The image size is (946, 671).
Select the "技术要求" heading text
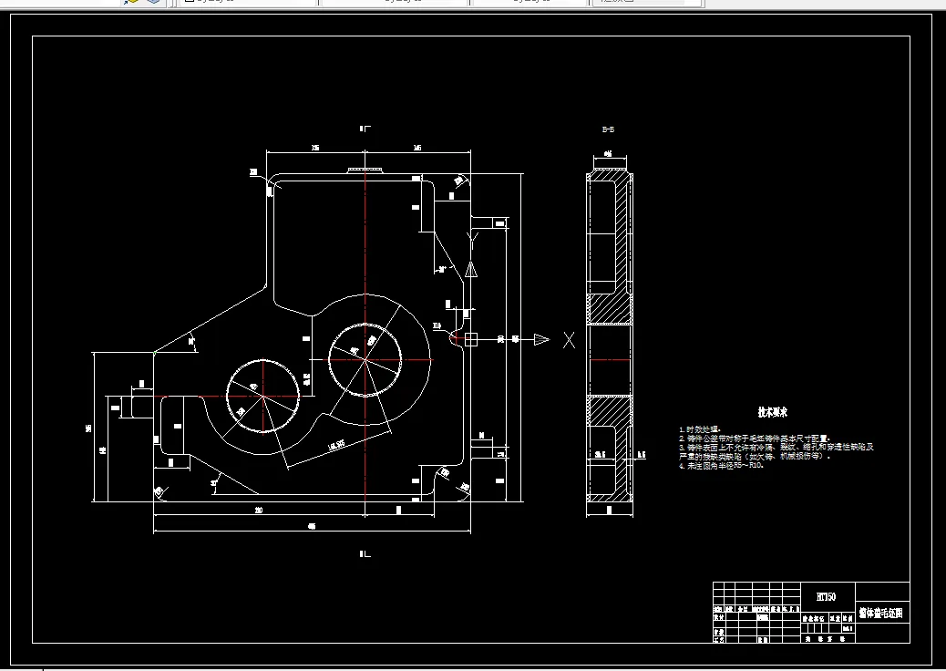click(772, 413)
